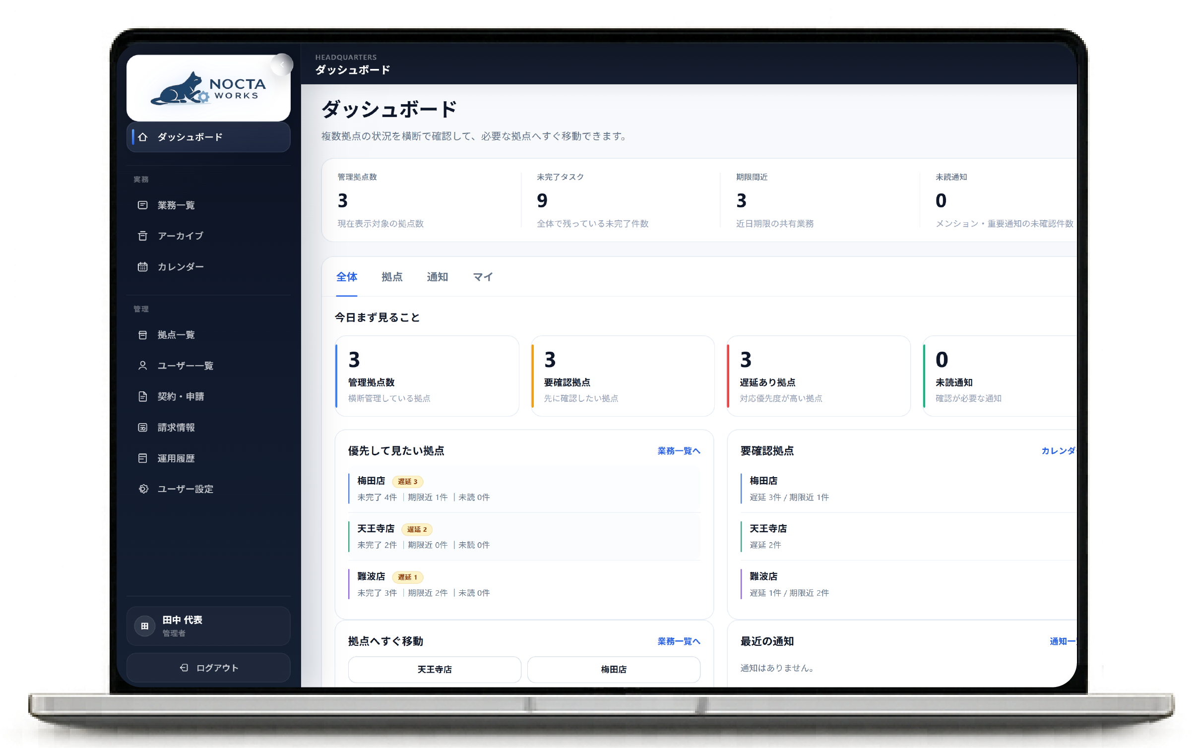Click the home icon beside ダッシュボード
This screenshot has height=748, width=1195.
(x=143, y=137)
